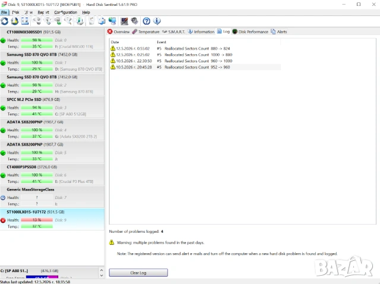This screenshot has height=284, width=380.
Task: Select ADATA SX8200PNP Disk 4 entry
Action: [52, 130]
